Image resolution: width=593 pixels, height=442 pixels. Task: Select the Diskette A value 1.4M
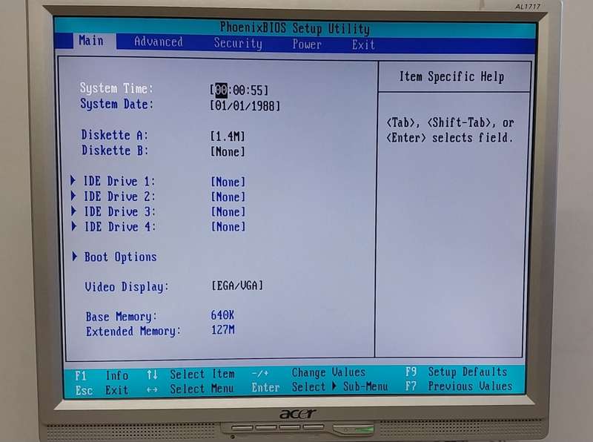[228, 136]
